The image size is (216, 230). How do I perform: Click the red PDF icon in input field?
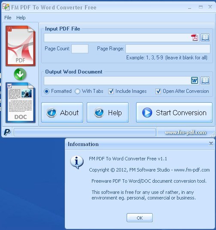point(195,37)
